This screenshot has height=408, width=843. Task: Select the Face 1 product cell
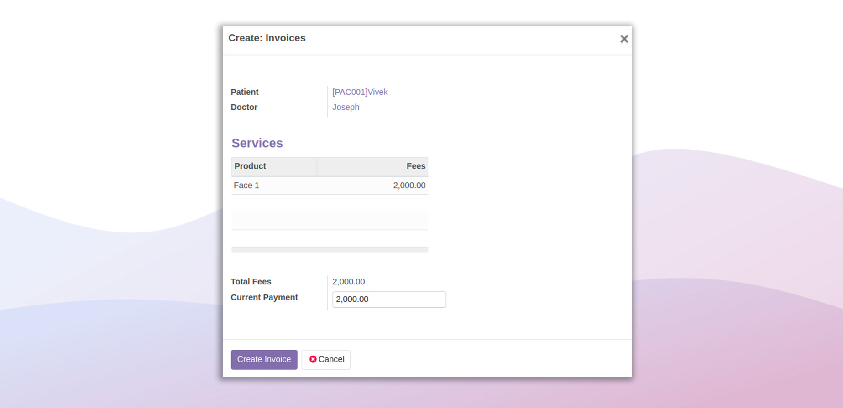click(274, 186)
